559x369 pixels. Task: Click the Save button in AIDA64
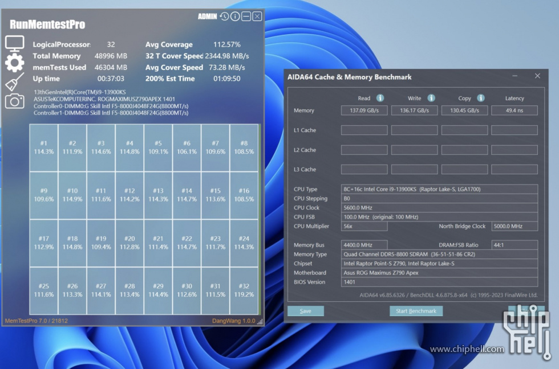306,311
